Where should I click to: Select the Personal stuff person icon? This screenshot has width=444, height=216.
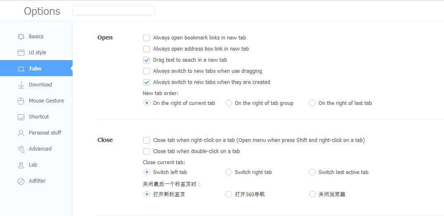21,133
